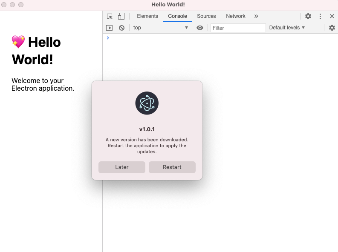Screen dimensions: 338x252
Task: Click the Hello World! page heading
Action: click(36, 51)
